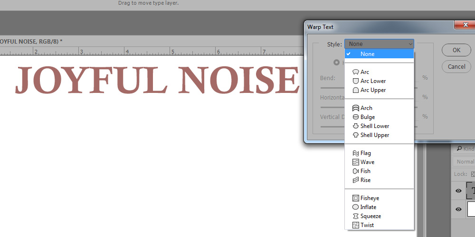Click Cancel in the Warp Text dialog
Viewport: 475px width, 237px height.
coord(456,66)
